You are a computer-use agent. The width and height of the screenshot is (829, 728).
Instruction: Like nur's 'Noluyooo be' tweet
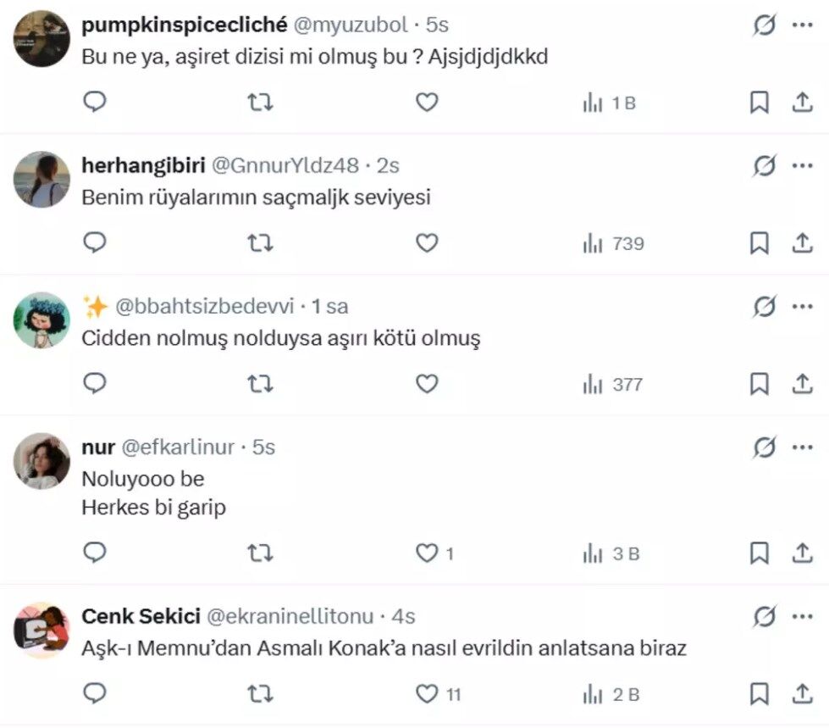[428, 553]
